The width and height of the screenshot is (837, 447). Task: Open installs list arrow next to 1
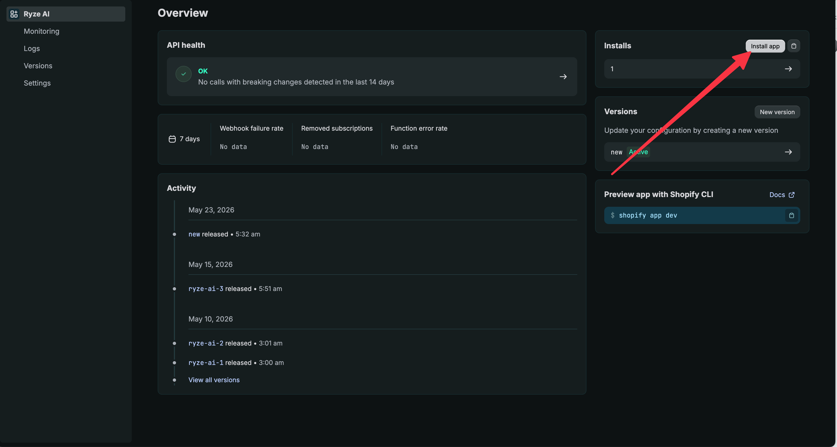[788, 69]
